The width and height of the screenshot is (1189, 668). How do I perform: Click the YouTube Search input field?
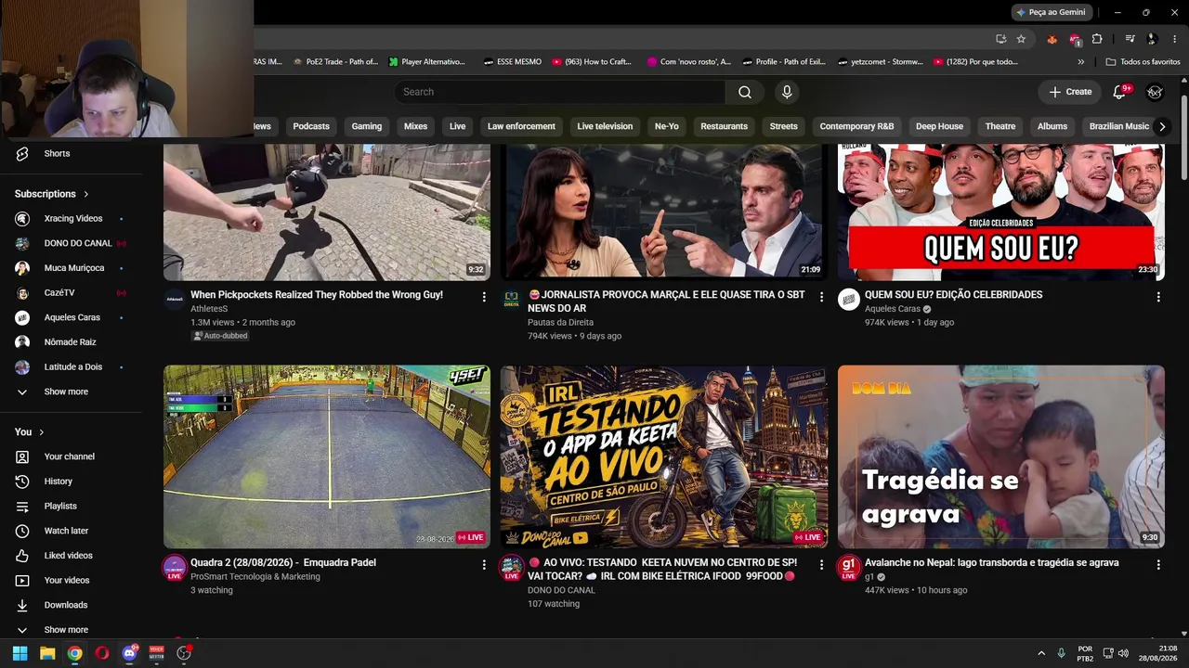pos(560,92)
